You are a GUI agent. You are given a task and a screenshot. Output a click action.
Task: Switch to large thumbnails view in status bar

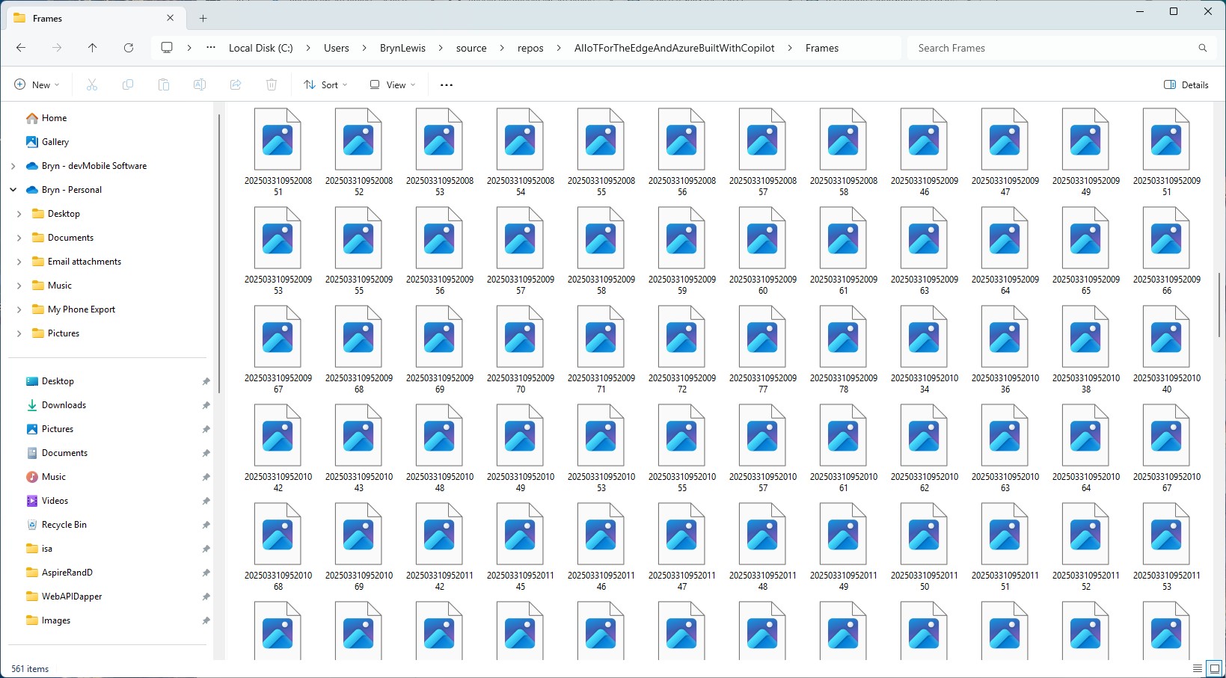tap(1215, 668)
